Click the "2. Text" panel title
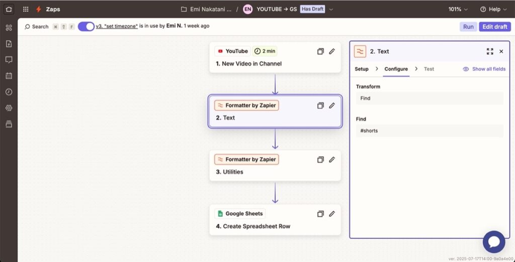This screenshot has width=515, height=262. [x=380, y=52]
